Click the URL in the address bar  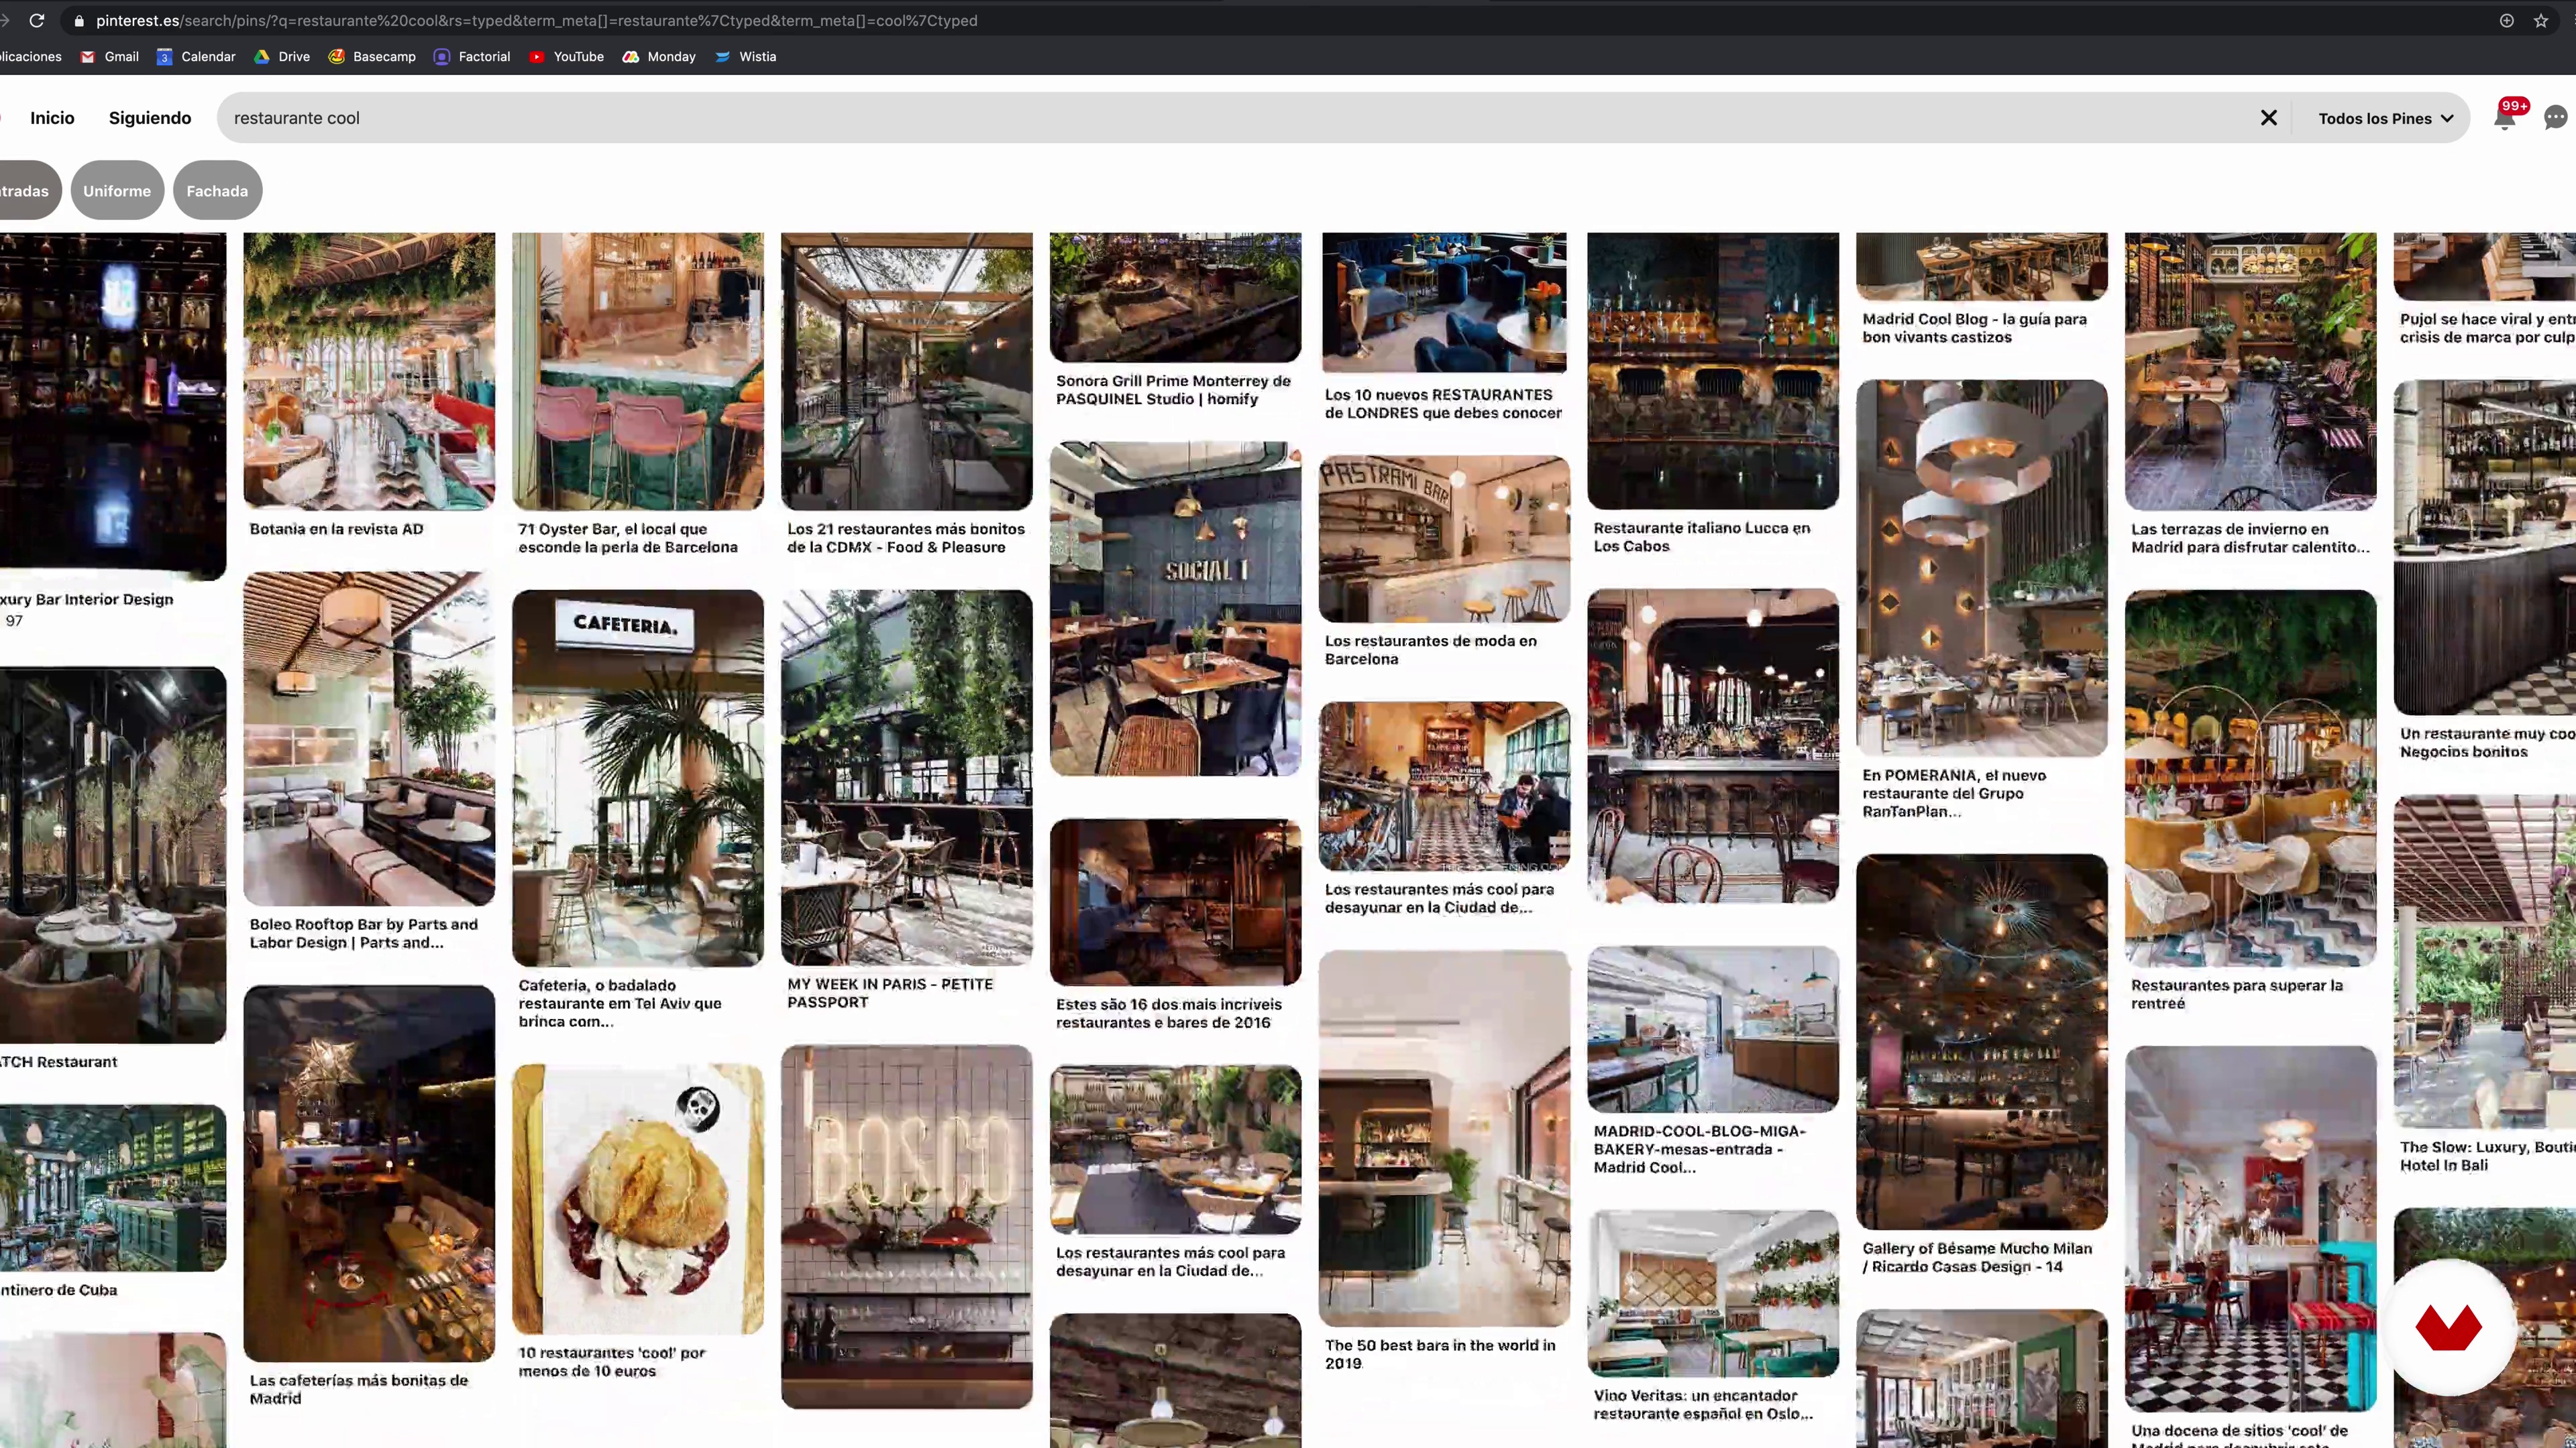537,20
